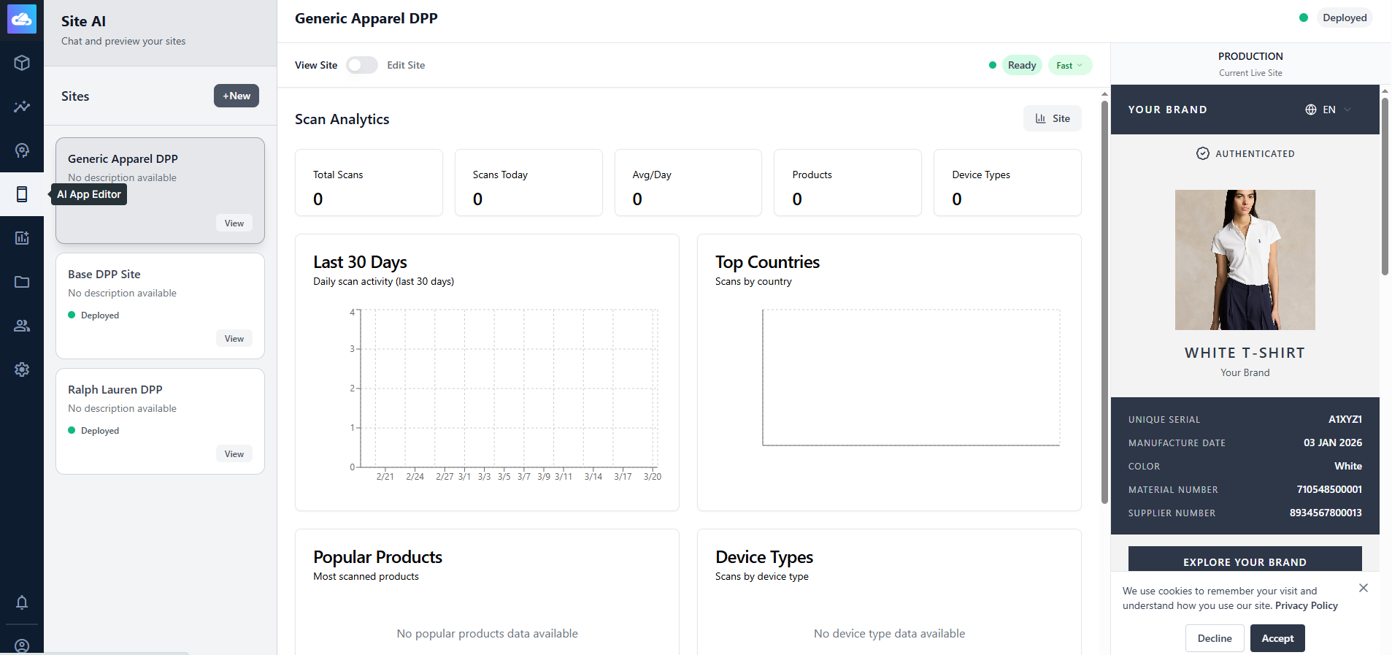1392x655 pixels.
Task: Select the AI App Editor phone icon
Action: [22, 194]
